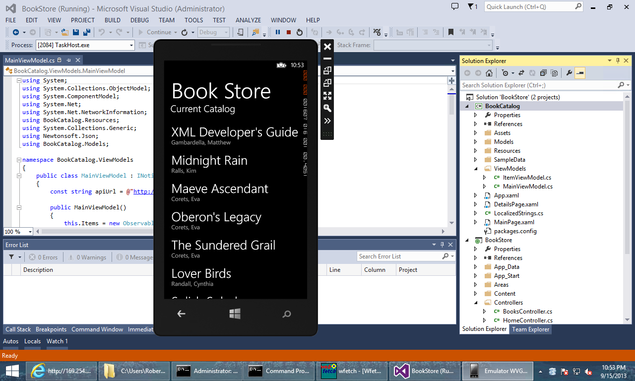Click Sync with Active Document in Solution Explorer

[x=521, y=72]
